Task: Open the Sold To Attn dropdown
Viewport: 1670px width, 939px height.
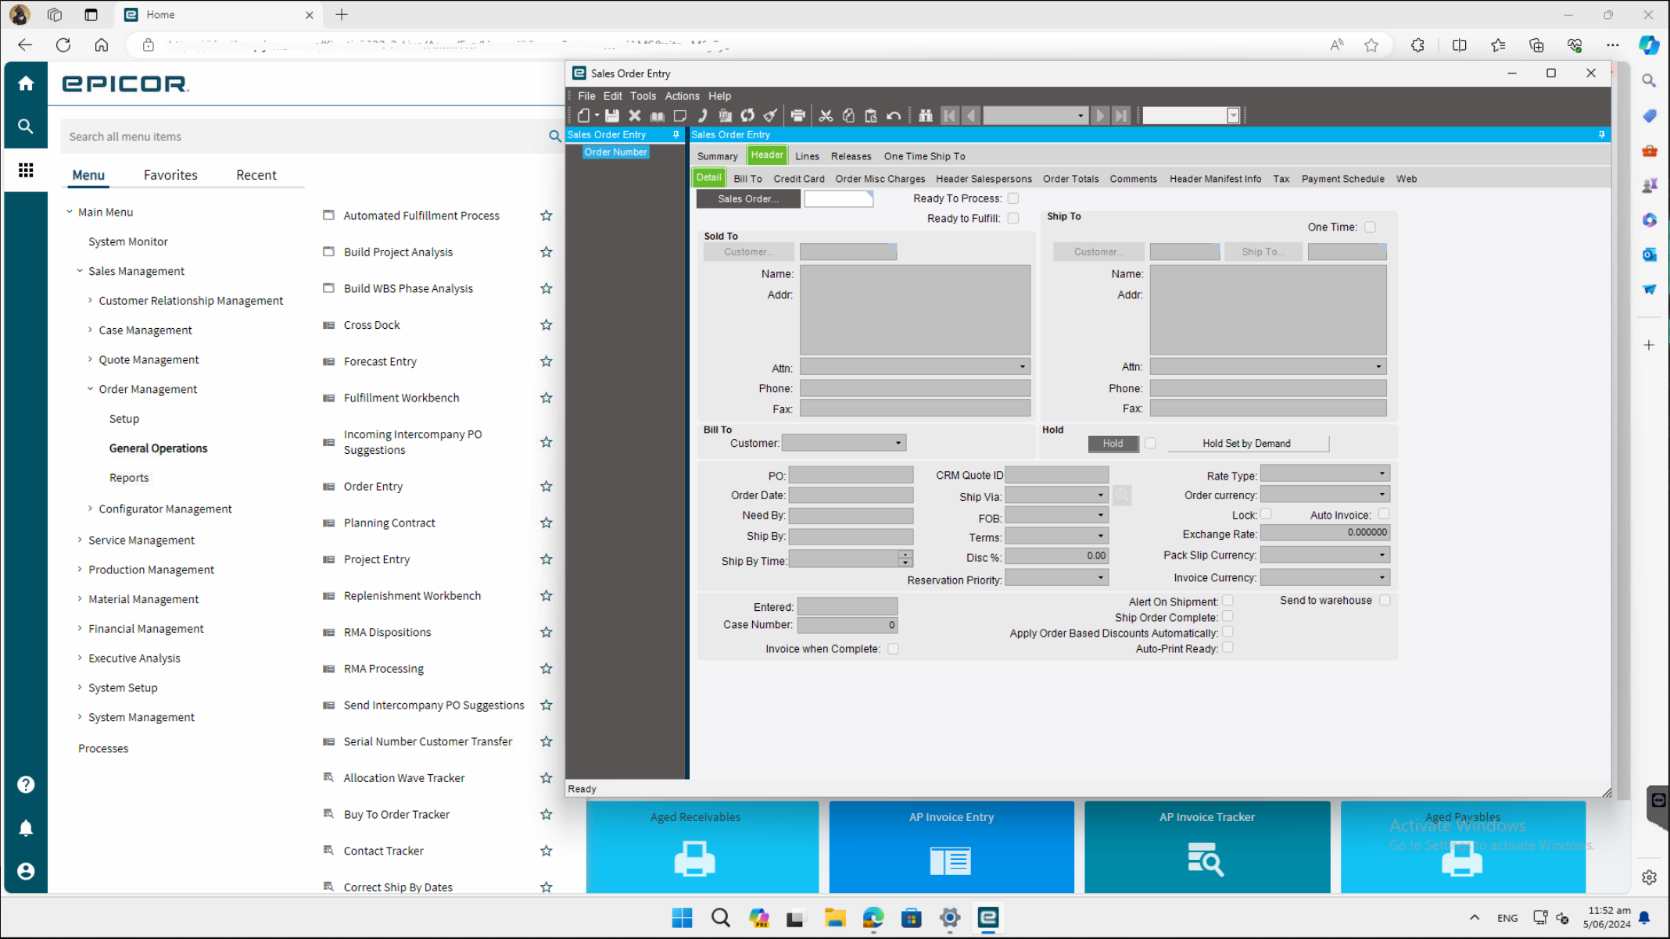Action: click(x=1022, y=366)
